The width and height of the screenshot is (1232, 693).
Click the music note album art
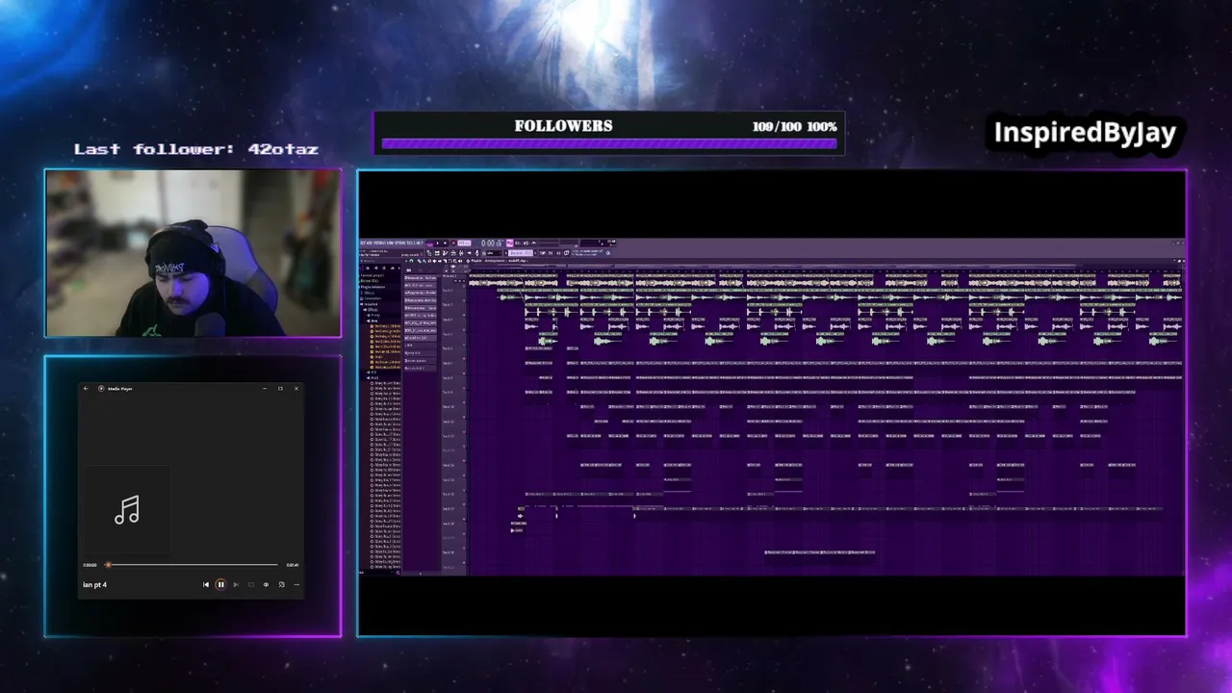tap(127, 510)
